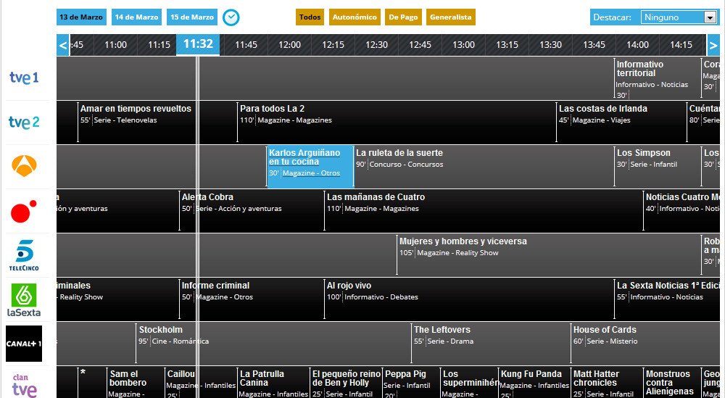Open La Patrulla Canina program
Image resolution: width=725 pixels, height=398 pixels.
pos(262,378)
